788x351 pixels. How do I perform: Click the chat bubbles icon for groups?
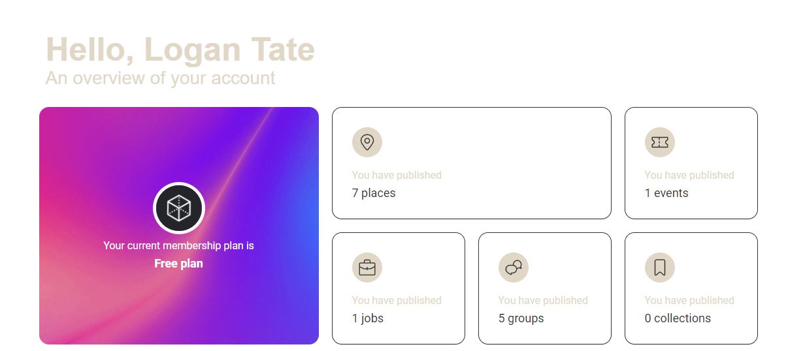click(514, 267)
